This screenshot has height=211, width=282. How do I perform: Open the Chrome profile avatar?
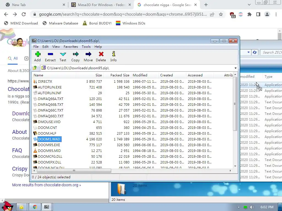pos(267,14)
